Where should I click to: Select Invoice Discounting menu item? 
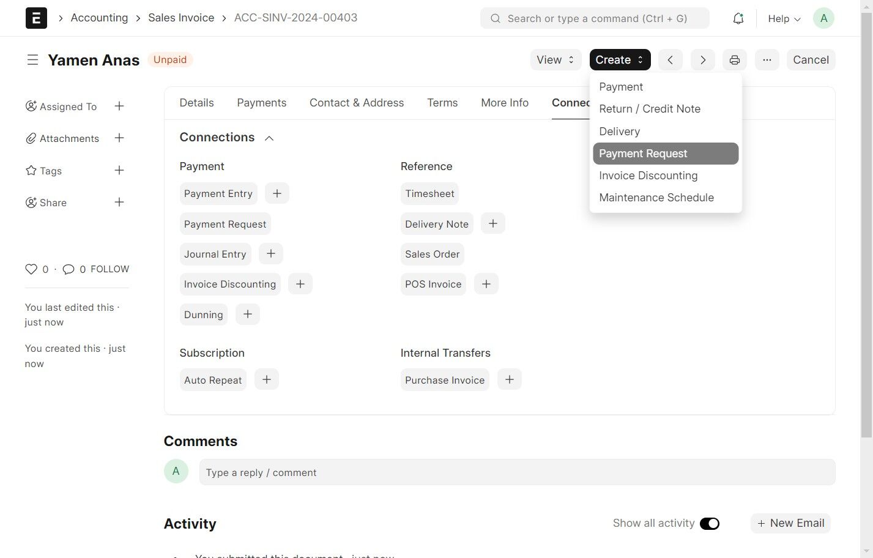tap(666, 176)
